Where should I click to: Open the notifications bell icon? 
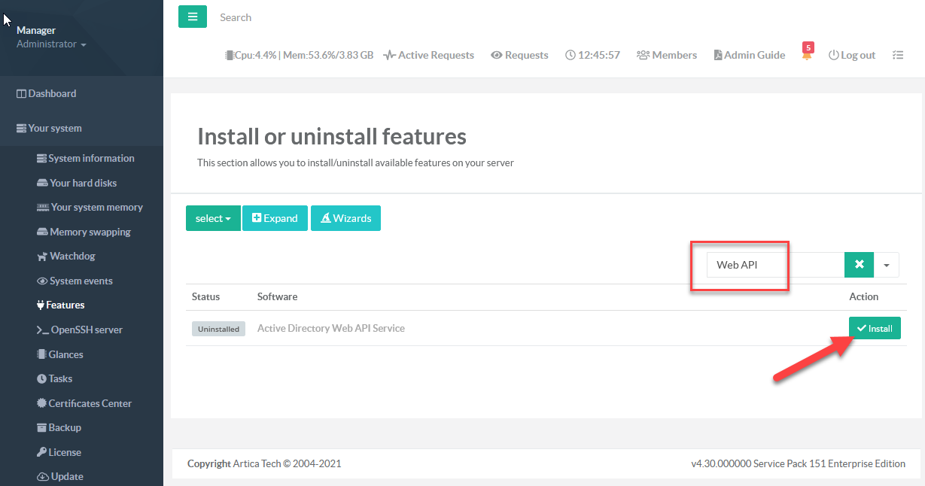[807, 55]
